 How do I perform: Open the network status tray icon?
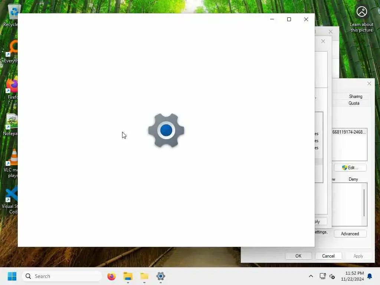[x=322, y=276]
